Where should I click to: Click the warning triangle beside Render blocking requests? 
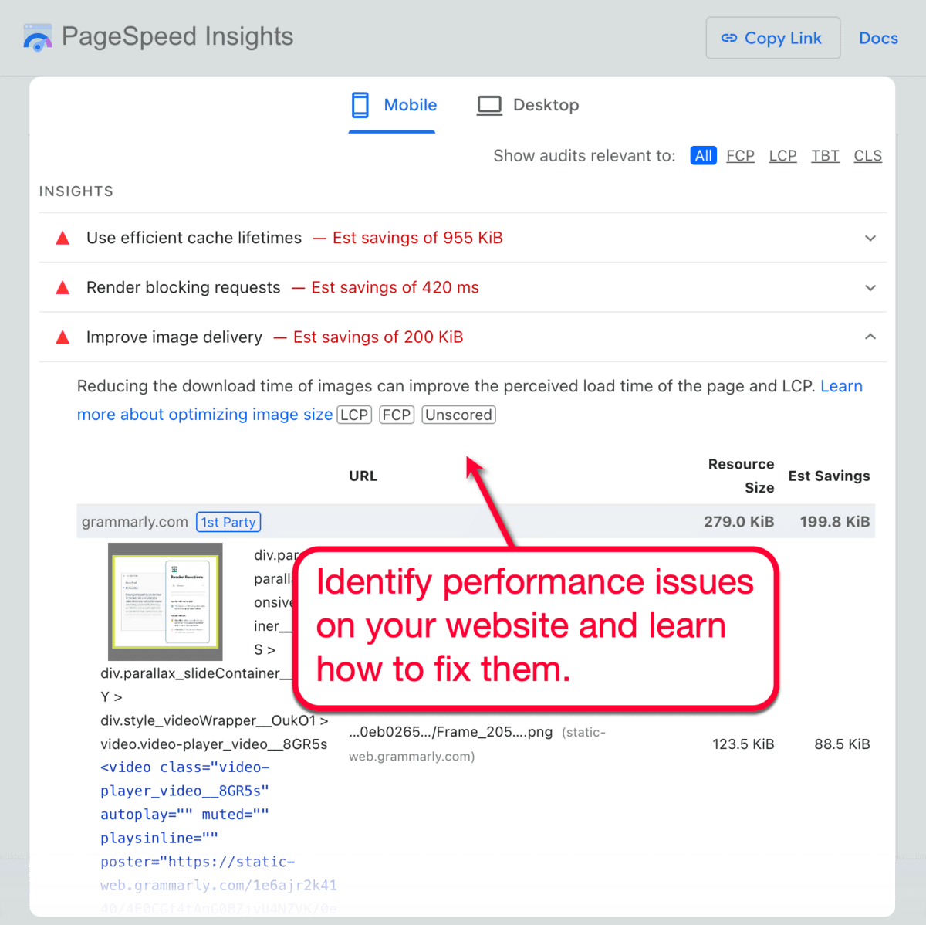[x=62, y=287]
